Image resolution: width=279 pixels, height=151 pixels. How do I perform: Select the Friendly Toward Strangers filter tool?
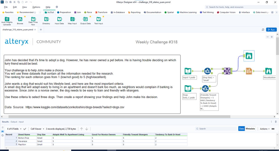[x=205, y=88]
